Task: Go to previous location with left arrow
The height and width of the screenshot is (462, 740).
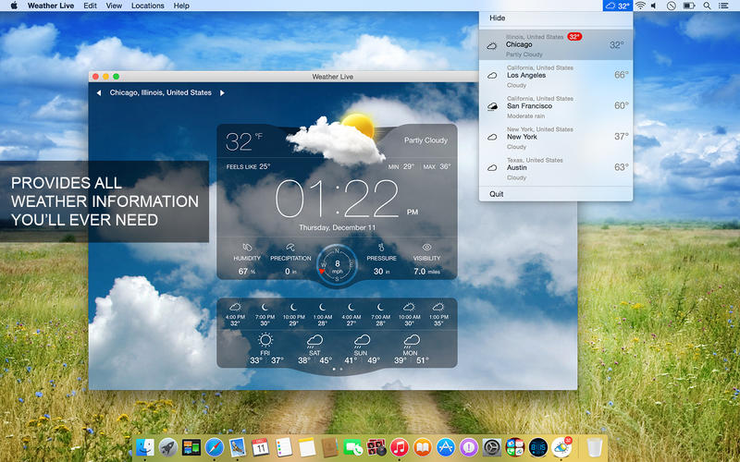Action: click(x=99, y=93)
